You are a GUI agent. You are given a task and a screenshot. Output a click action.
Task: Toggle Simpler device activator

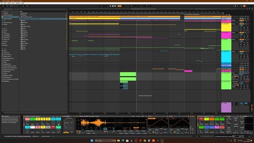coord(77,116)
